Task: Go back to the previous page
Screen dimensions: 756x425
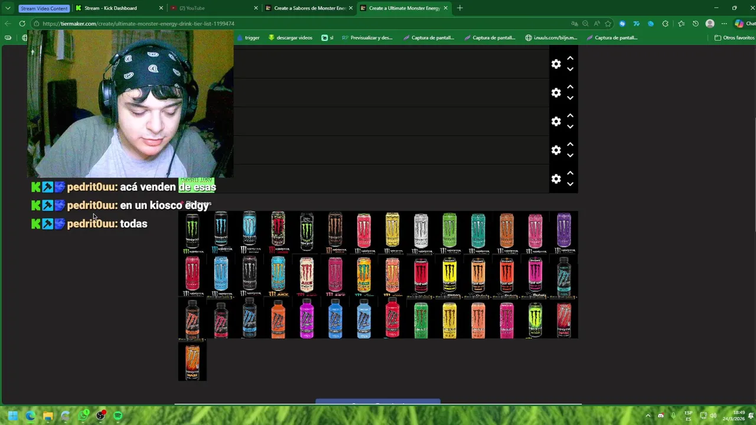Action: [x=7, y=24]
